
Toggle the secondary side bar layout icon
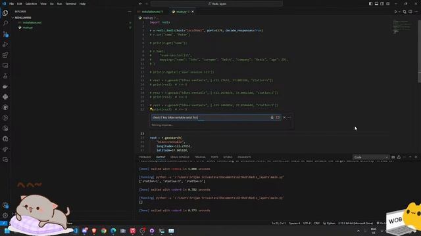[382, 4]
